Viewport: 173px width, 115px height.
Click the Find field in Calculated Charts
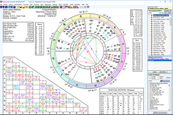154,13
